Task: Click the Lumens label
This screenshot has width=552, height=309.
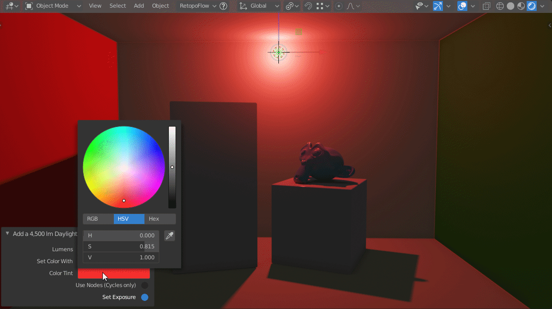Action: pyautogui.click(x=62, y=249)
